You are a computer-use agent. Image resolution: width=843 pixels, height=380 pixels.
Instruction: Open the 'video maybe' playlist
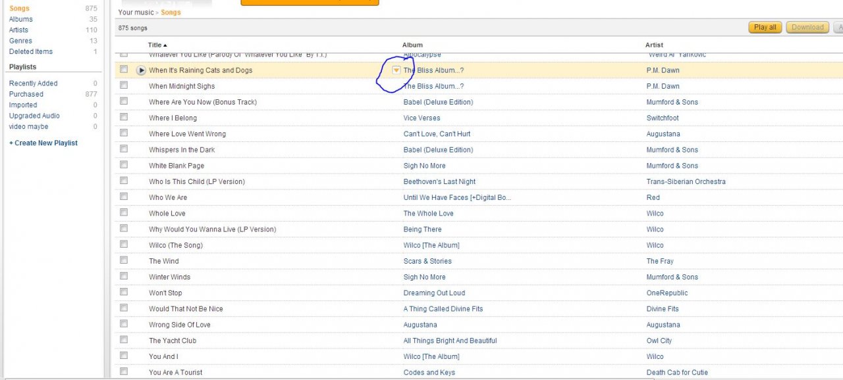tap(29, 126)
